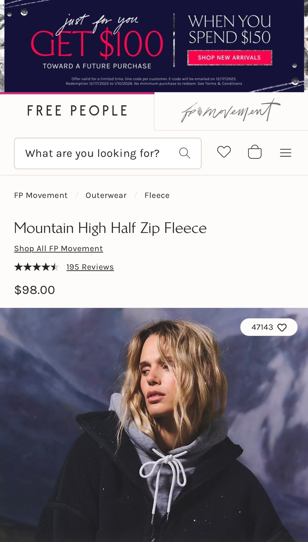This screenshot has width=308, height=542.
Task: Click the search magnifying glass icon
Action: [x=184, y=153]
